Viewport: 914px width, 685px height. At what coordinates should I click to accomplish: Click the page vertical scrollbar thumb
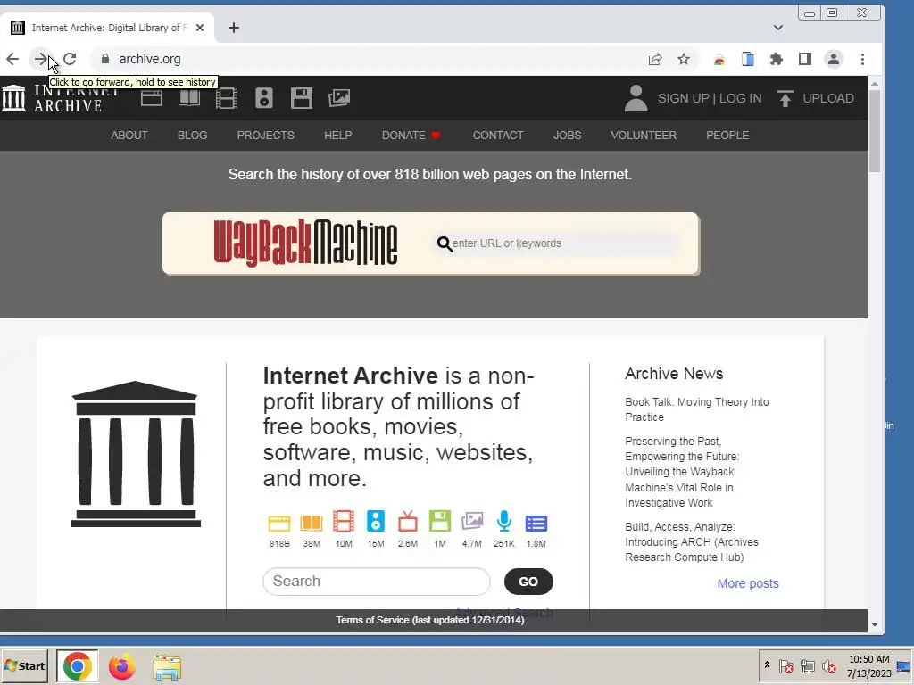coord(875,131)
